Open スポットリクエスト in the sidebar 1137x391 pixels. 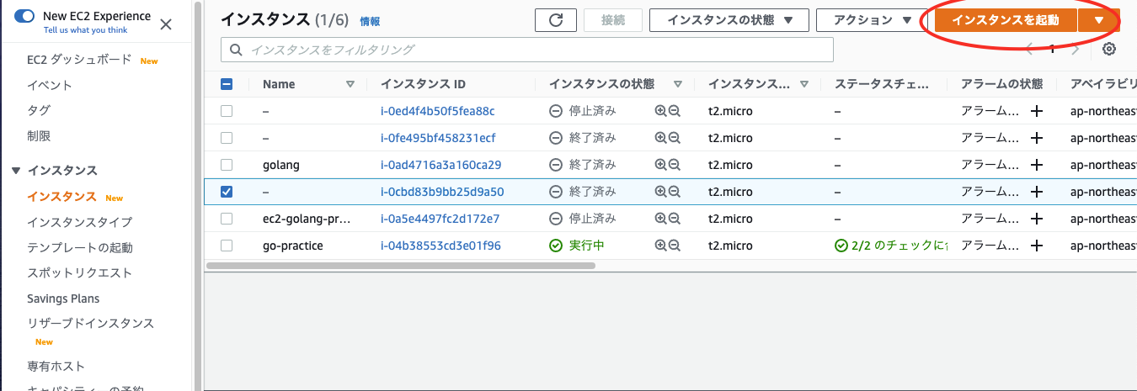tap(79, 272)
